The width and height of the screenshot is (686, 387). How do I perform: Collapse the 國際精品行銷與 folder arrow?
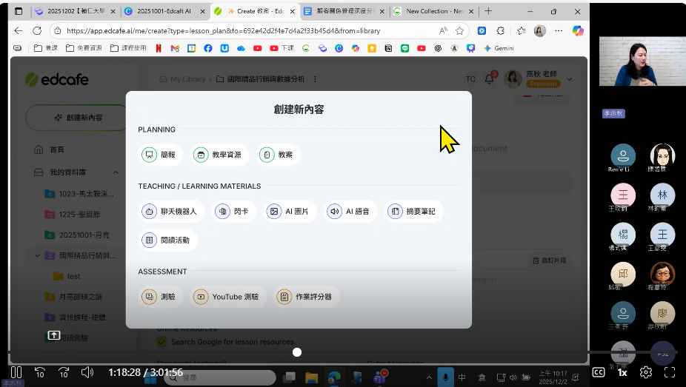(x=37, y=255)
